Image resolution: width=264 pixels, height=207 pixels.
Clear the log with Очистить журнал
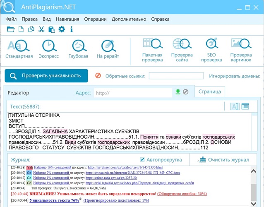pyautogui.click(x=224, y=160)
